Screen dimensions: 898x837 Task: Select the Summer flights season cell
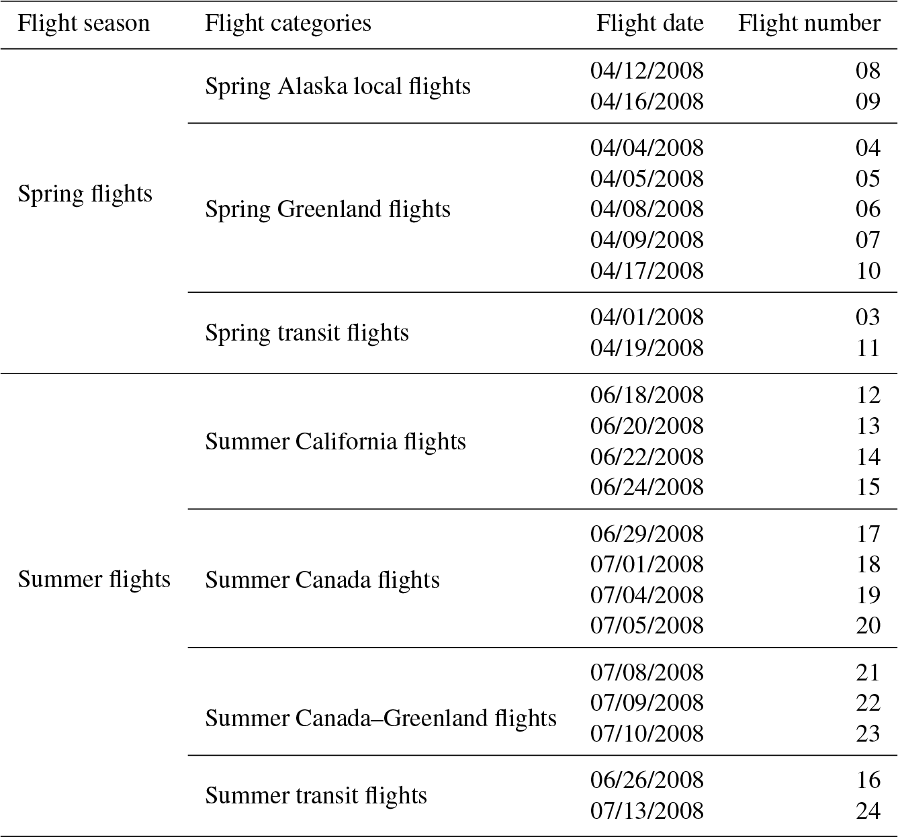pos(94,580)
